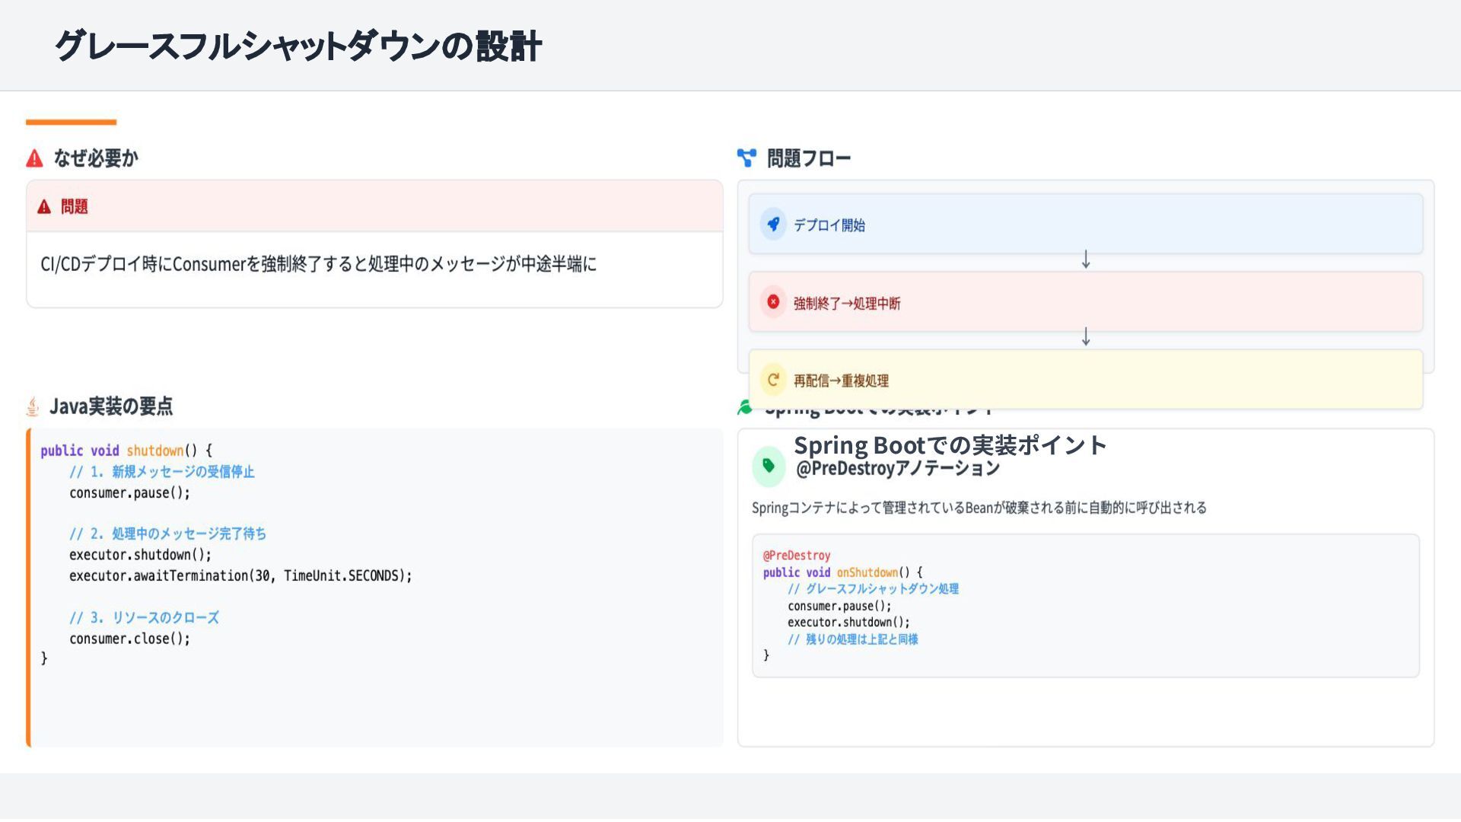Click the small warning icon in 問題 header

click(x=44, y=207)
